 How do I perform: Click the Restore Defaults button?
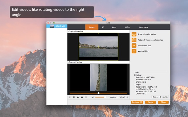coord(160,97)
